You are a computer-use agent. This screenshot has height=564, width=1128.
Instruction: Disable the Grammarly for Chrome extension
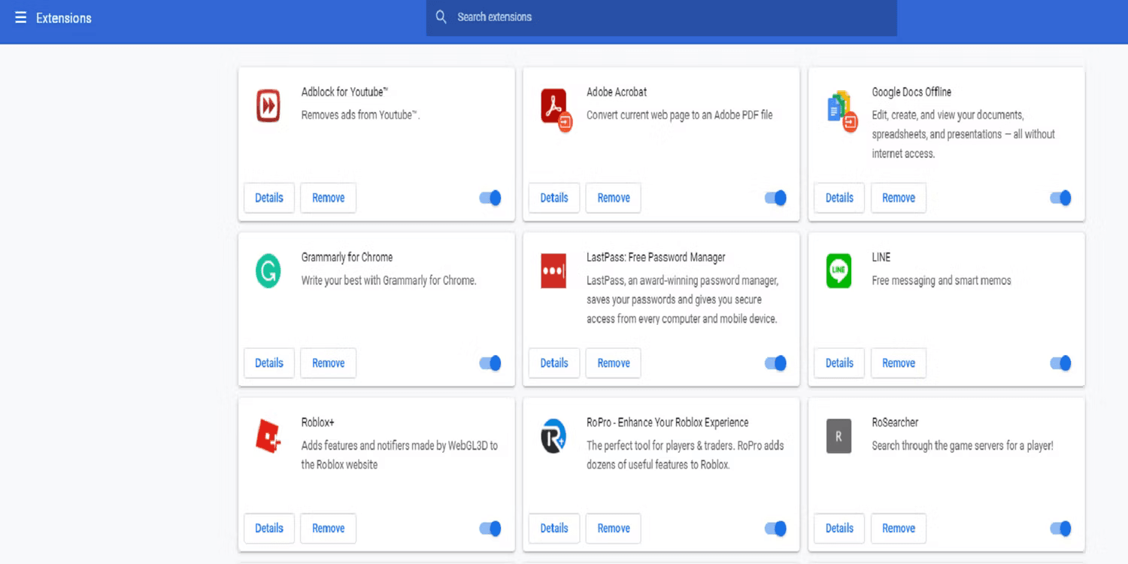(x=490, y=363)
